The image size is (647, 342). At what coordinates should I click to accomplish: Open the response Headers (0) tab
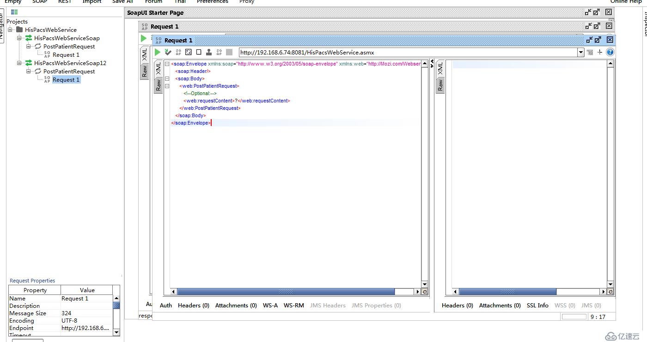458,305
